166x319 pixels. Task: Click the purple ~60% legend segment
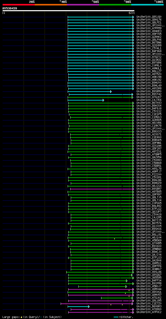point(83,5)
